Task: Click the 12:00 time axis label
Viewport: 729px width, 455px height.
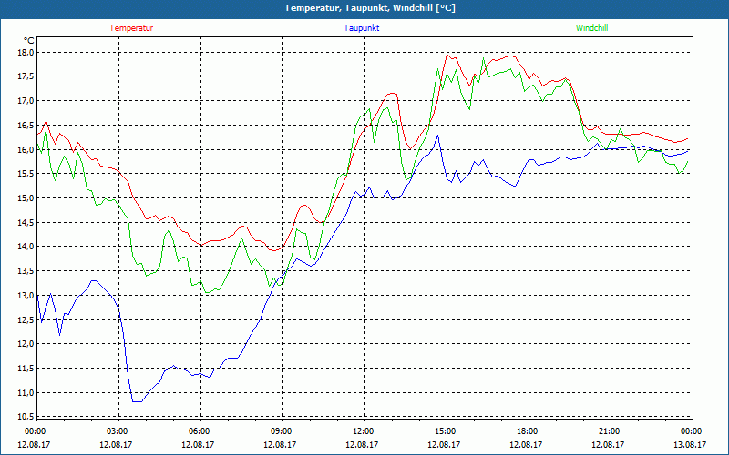Action: pos(364,431)
